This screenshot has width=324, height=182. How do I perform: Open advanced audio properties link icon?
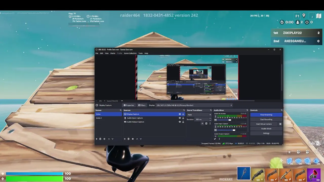point(215,139)
